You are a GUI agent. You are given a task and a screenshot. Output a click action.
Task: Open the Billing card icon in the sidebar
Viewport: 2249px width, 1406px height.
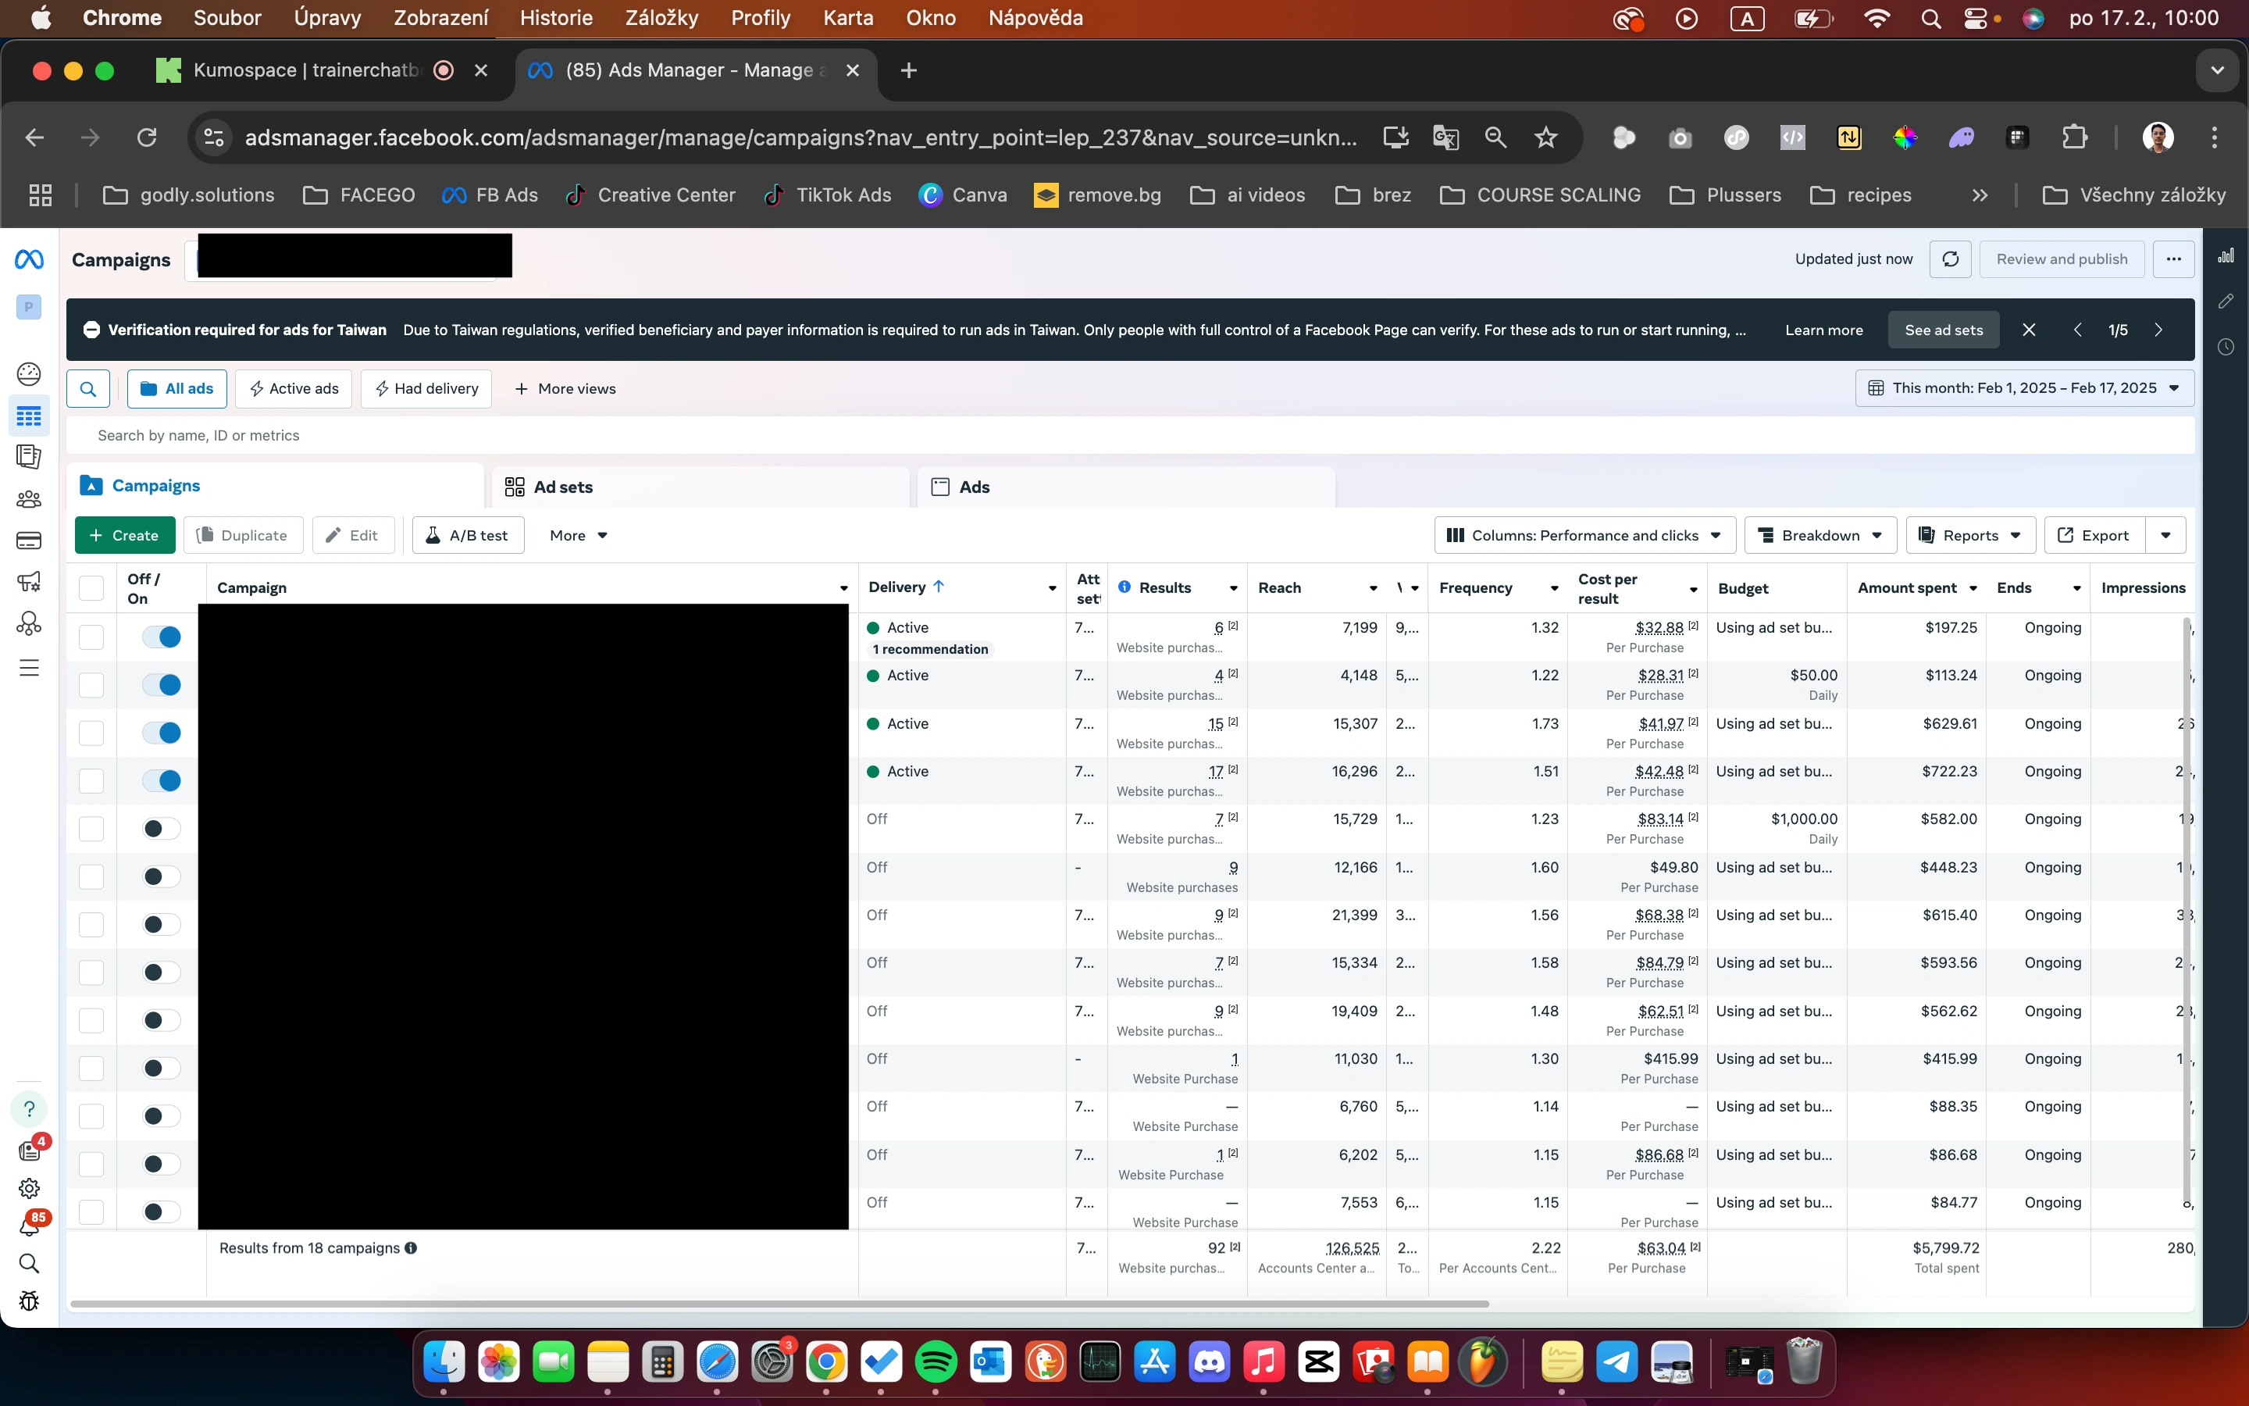29,541
